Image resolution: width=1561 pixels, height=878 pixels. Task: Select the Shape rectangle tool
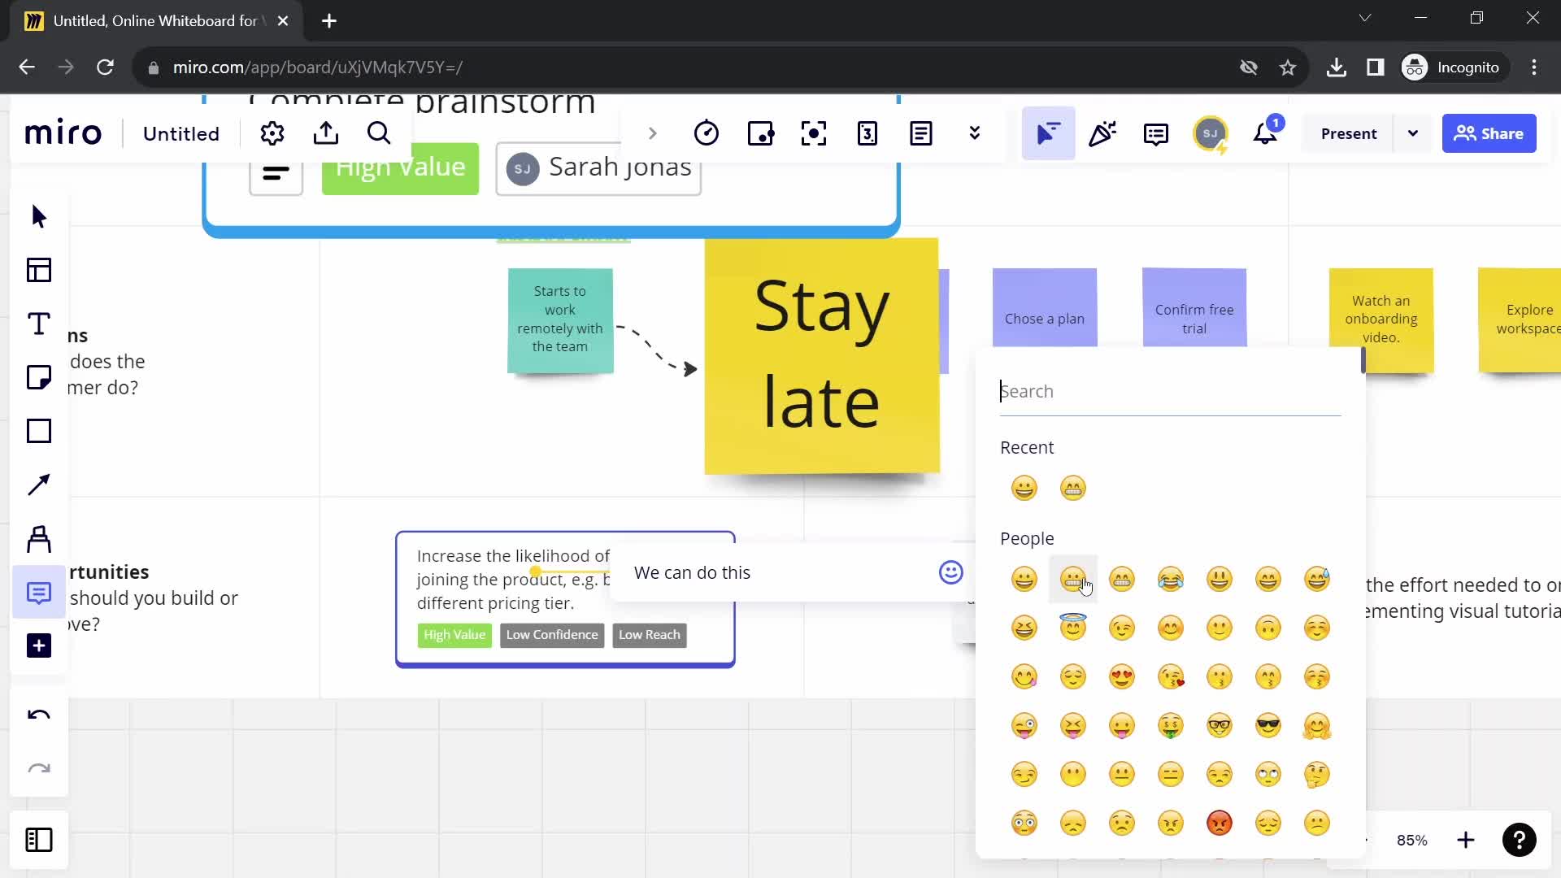click(39, 431)
